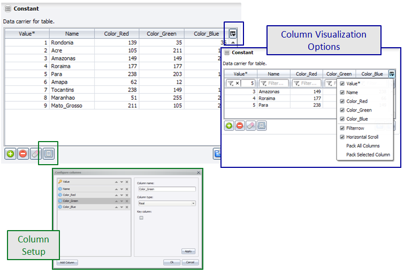The width and height of the screenshot is (404, 273).
Task: Toggle the Filterrow checkbox
Action: pyautogui.click(x=341, y=128)
